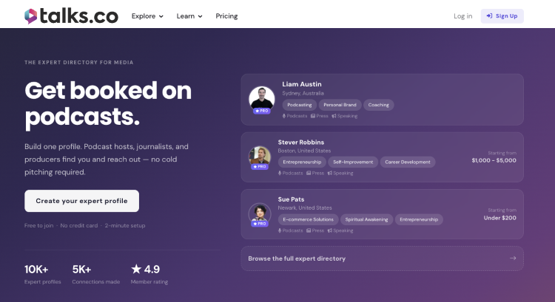Click the 5K+ Connections made stat
Viewport: 555px width, 302px height.
click(96, 275)
